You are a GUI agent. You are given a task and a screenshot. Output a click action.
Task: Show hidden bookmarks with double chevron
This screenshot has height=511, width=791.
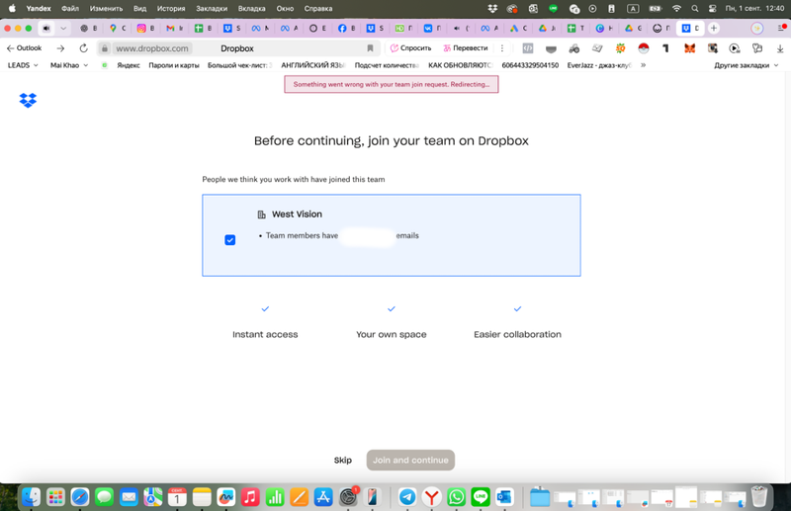tap(644, 65)
